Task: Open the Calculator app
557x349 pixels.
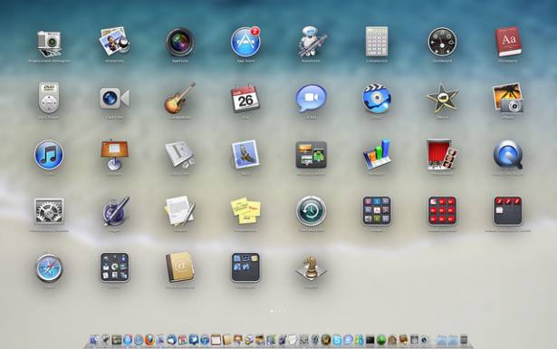Action: [x=377, y=41]
